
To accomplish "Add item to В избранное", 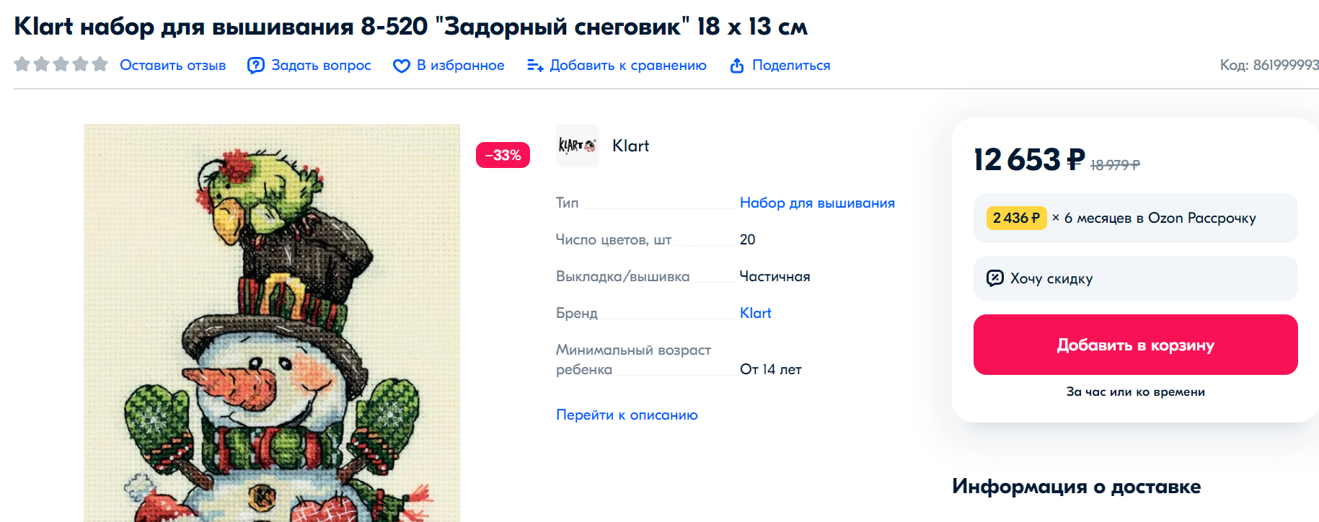I will click(460, 66).
